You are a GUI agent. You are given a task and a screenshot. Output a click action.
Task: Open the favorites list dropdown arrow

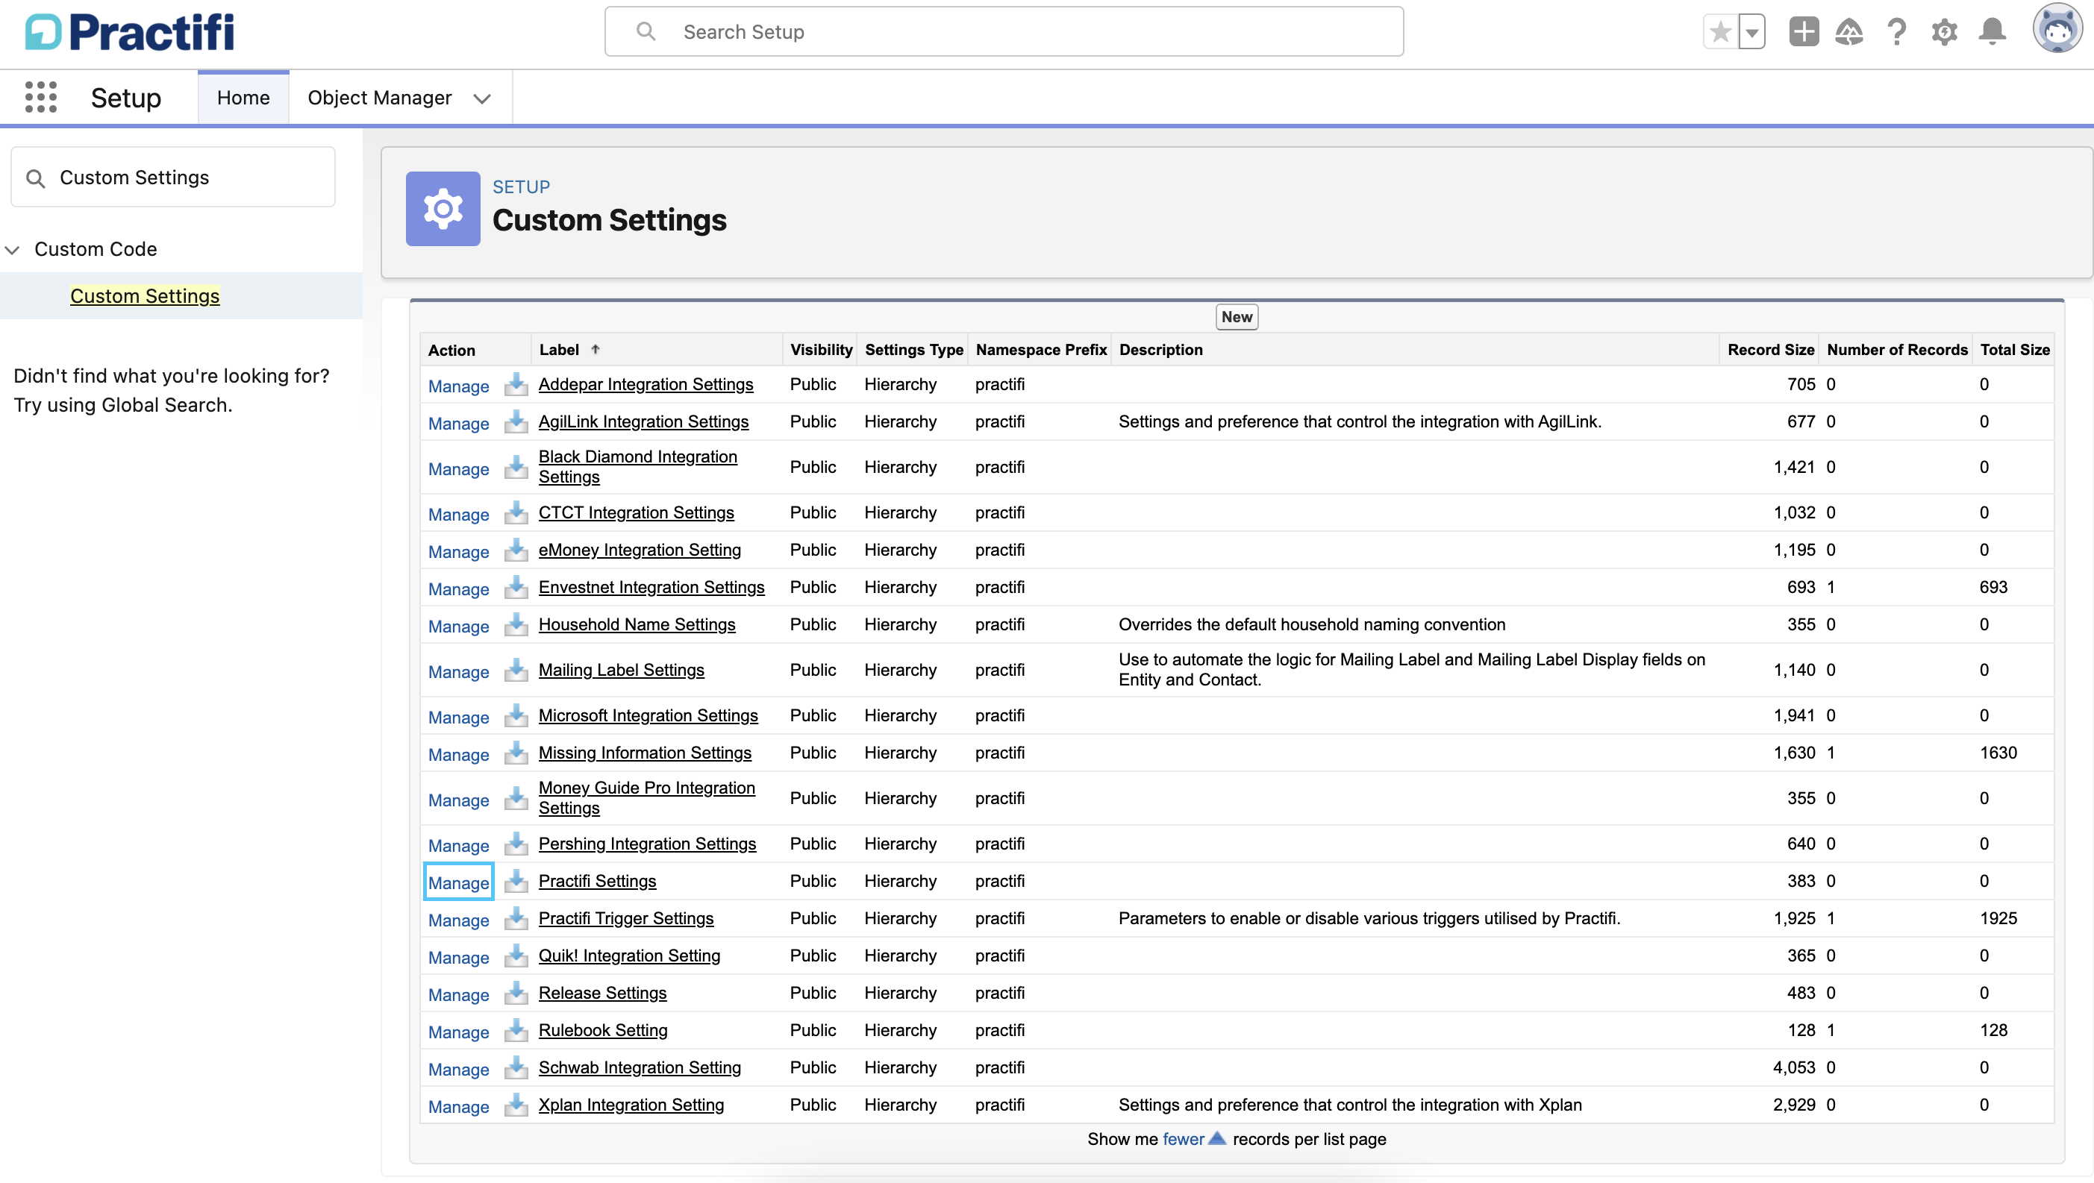[x=1751, y=31]
